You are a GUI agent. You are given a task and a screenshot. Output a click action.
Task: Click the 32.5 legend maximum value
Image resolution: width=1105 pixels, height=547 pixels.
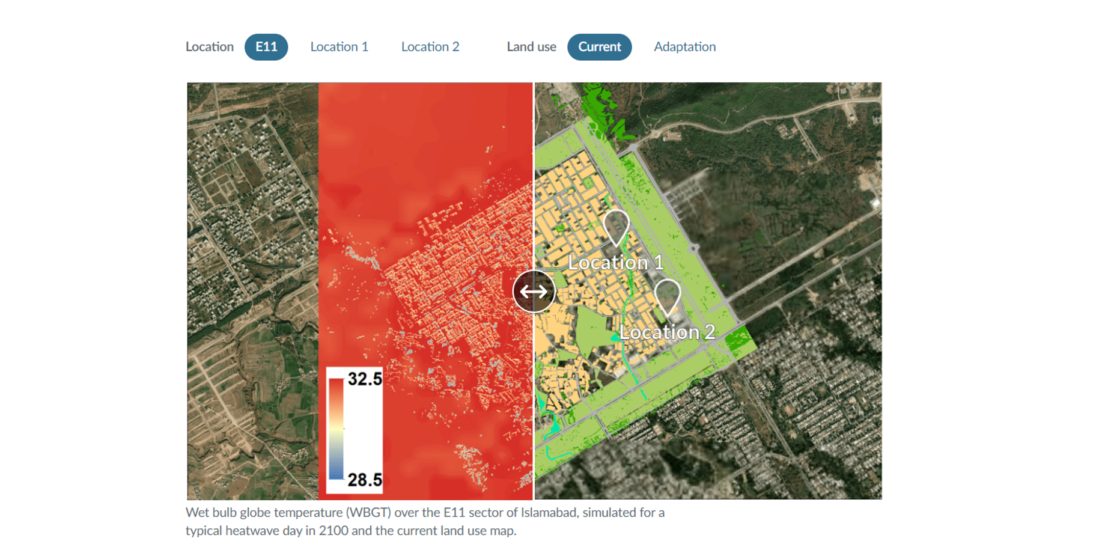click(x=365, y=379)
